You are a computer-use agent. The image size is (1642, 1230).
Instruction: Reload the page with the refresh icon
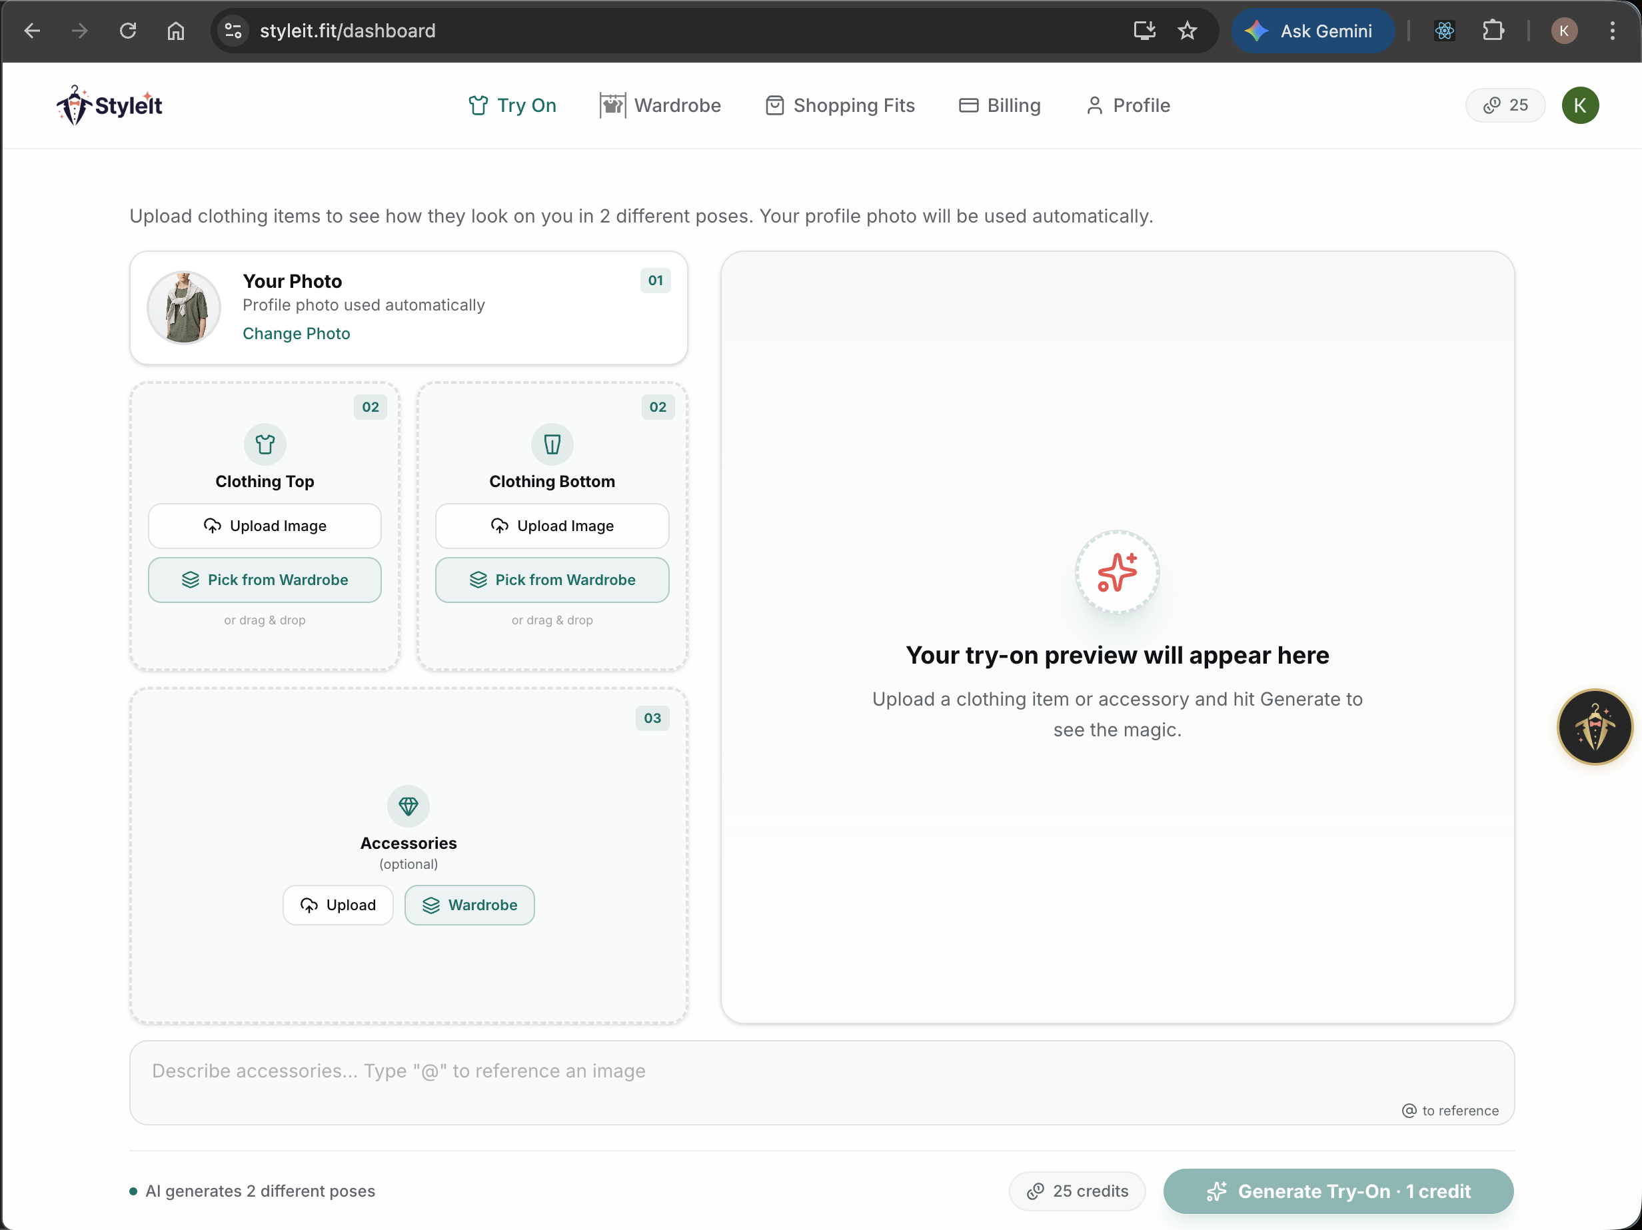[x=128, y=31]
